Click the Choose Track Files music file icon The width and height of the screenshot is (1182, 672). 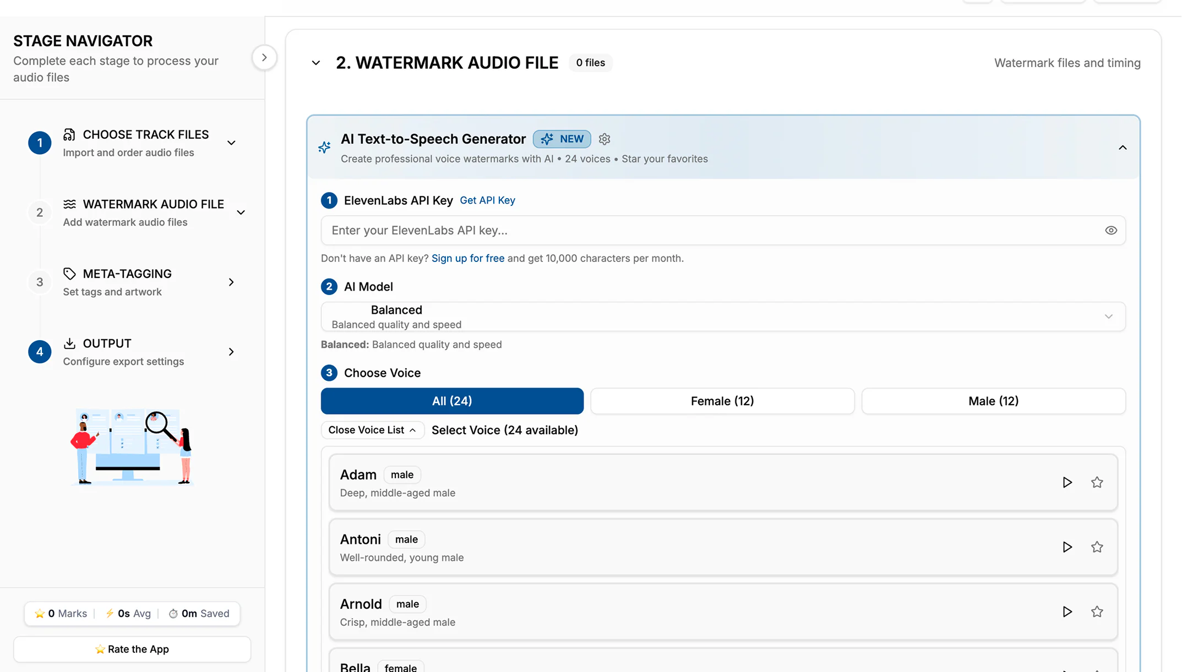tap(69, 135)
